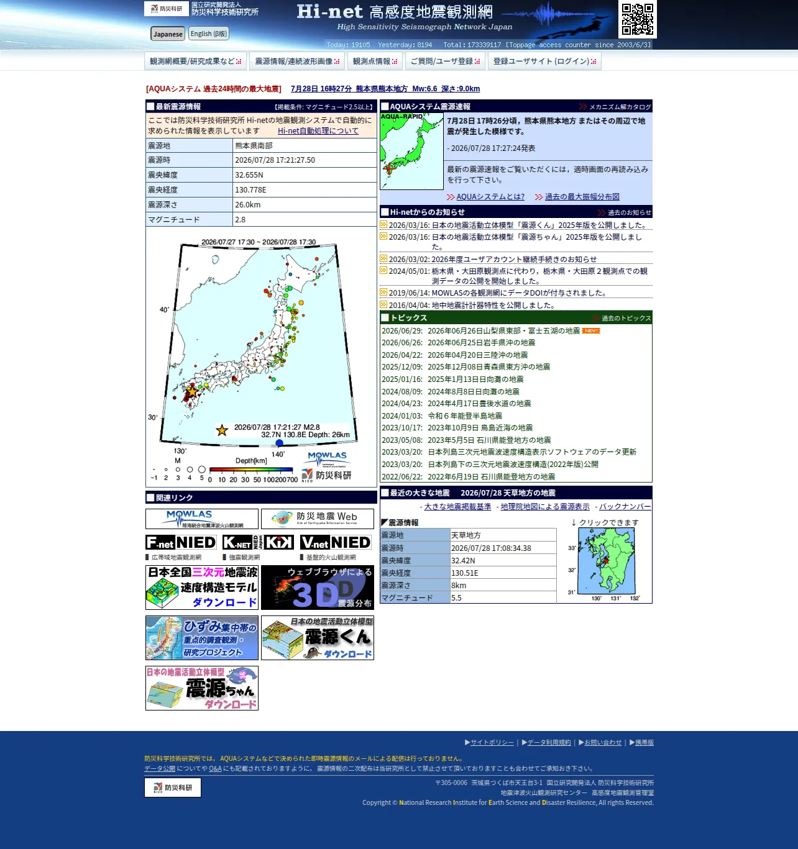Select the Japanese language button

168,34
